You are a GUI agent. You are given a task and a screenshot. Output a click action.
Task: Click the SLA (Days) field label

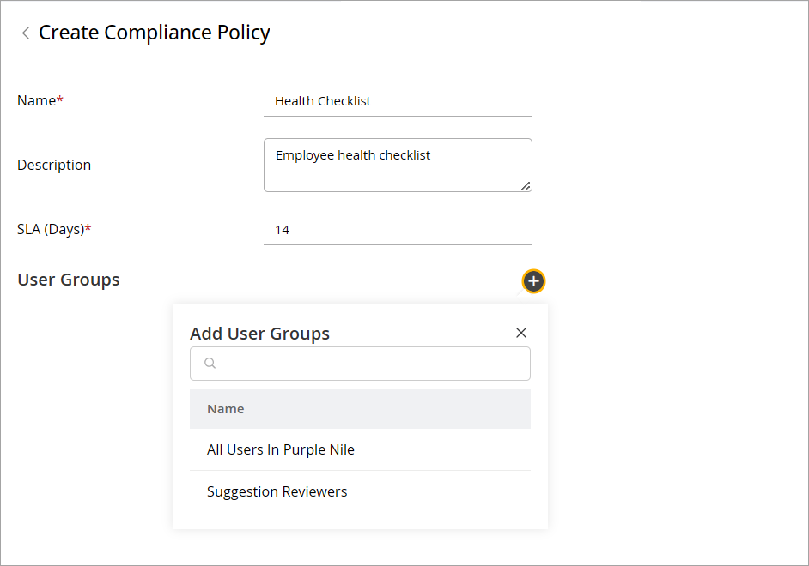[50, 229]
